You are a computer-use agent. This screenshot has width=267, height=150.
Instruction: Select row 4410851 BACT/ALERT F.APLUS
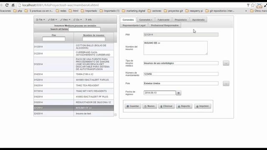tap(73, 80)
